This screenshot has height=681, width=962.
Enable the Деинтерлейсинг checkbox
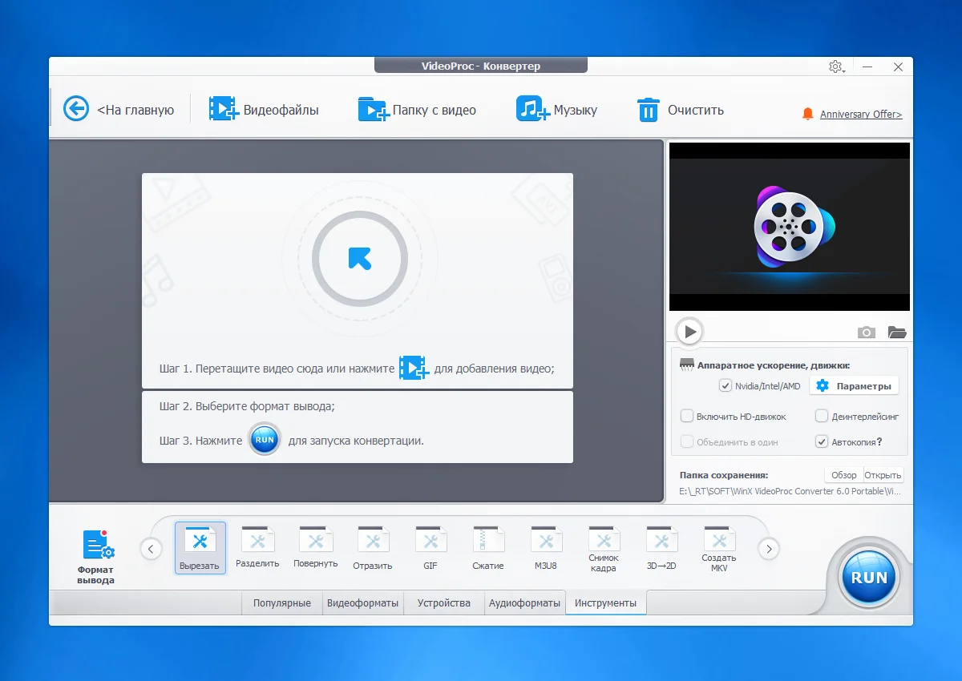(822, 417)
